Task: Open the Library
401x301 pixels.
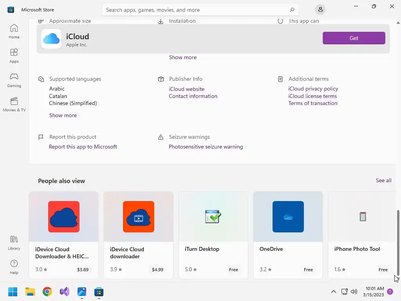Action: click(14, 243)
